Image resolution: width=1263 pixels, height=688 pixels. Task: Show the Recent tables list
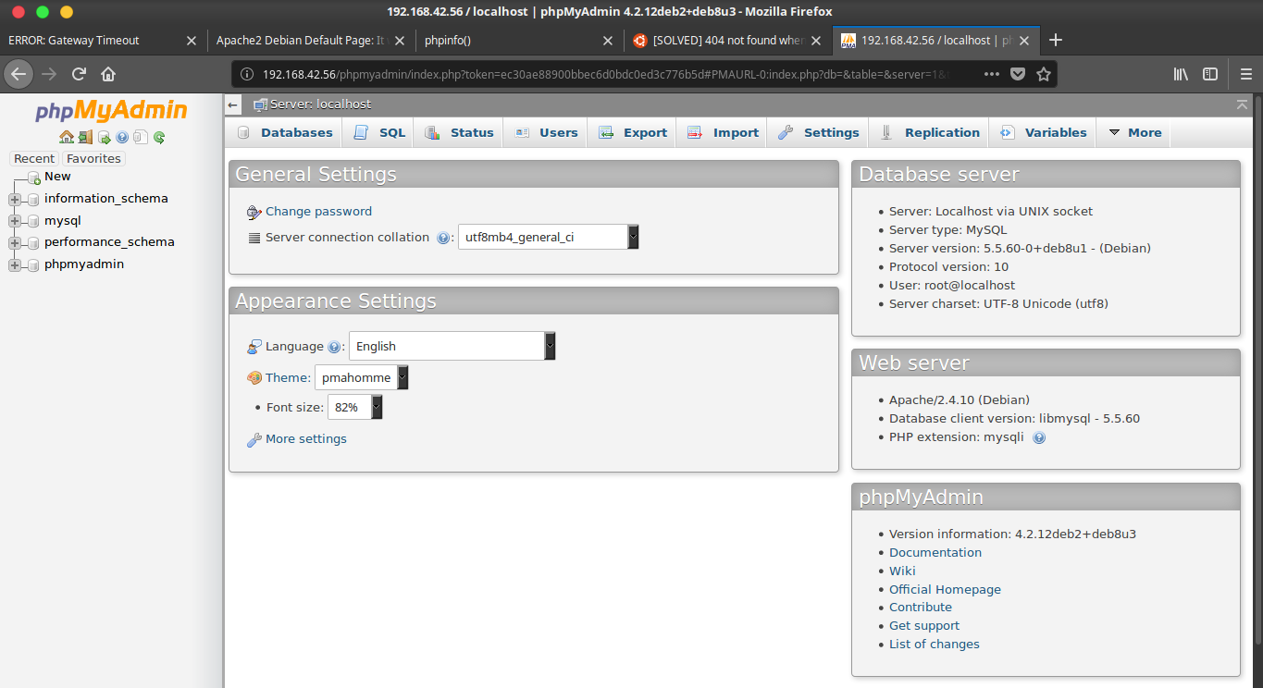(34, 159)
